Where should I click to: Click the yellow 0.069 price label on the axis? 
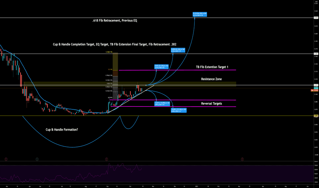(316, 116)
